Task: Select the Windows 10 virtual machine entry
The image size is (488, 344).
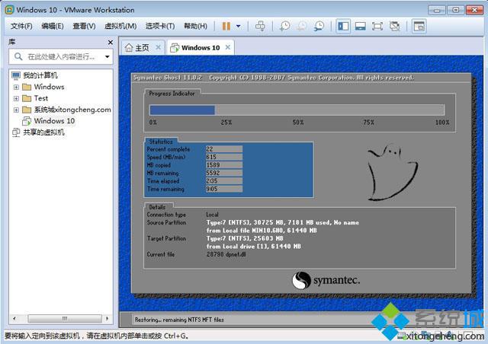Action: point(54,121)
